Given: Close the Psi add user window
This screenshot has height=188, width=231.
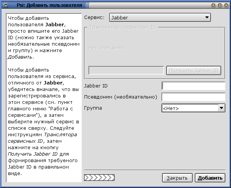Looking at the screenshot, I should (x=226, y=5).
